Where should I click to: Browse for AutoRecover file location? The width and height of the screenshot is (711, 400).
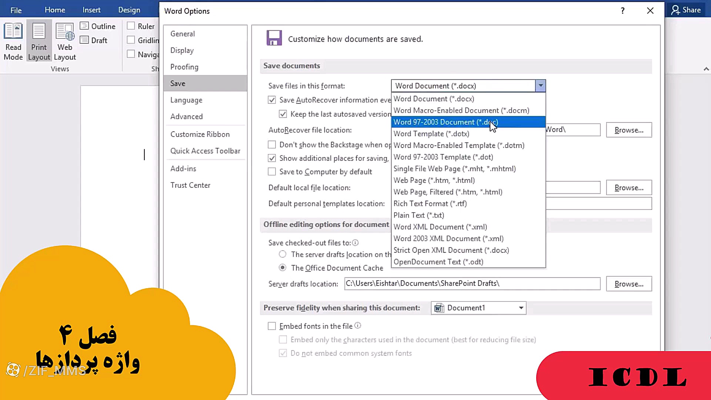click(x=629, y=130)
